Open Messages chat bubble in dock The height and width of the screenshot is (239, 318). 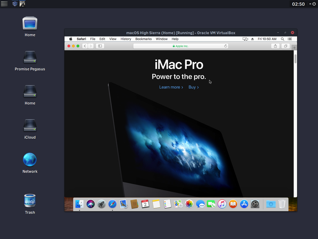tap(200, 204)
